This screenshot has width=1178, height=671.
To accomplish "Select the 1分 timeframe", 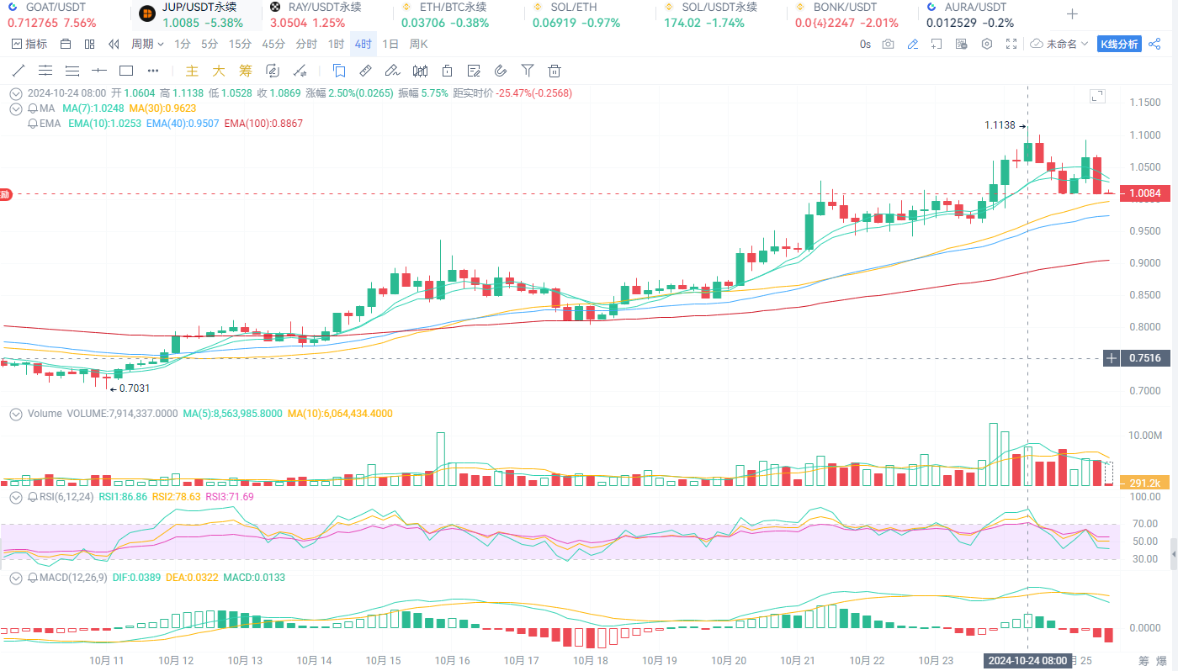I will click(182, 44).
